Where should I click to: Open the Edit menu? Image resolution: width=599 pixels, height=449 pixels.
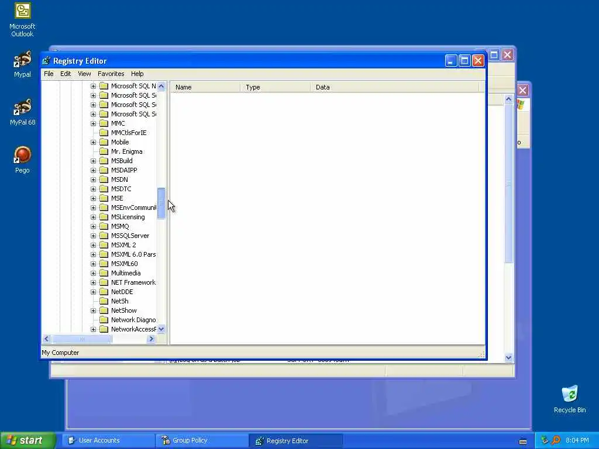click(66, 74)
